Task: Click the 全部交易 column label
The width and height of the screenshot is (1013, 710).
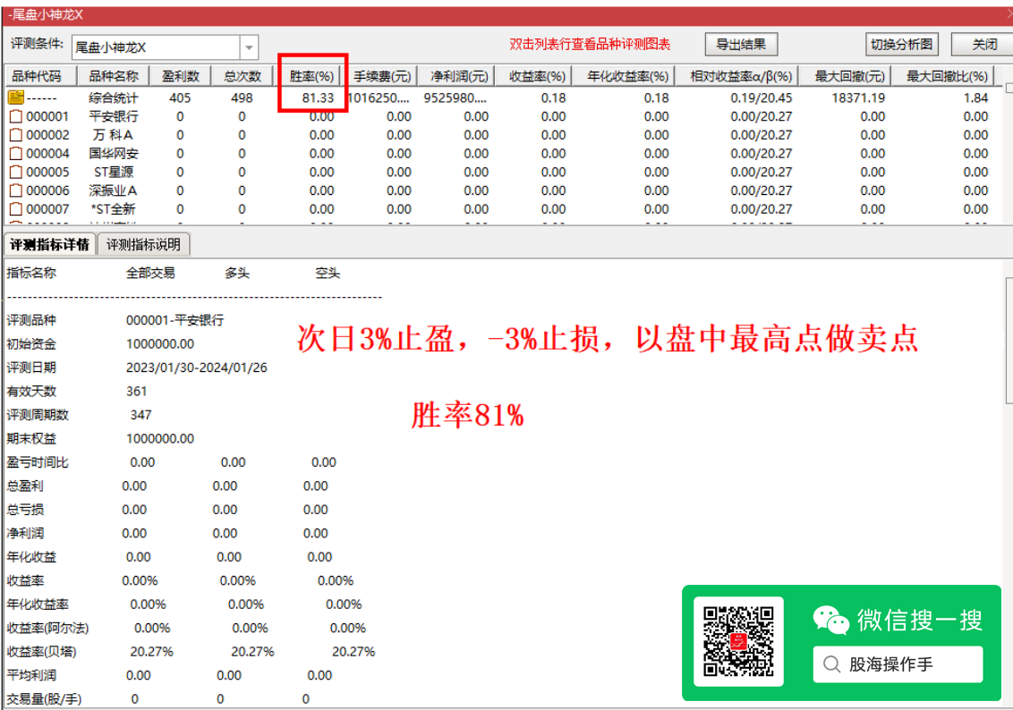Action: click(149, 273)
